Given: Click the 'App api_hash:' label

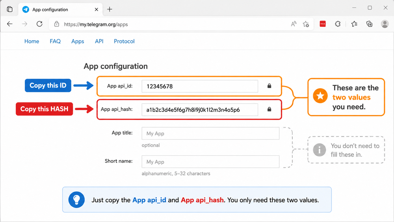Looking at the screenshot, I should [117, 109].
